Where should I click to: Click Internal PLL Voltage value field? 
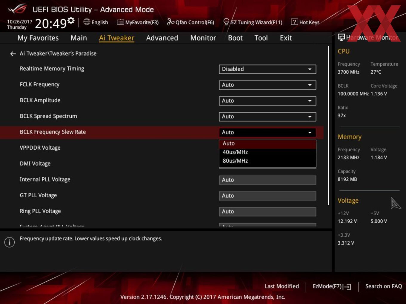click(267, 180)
